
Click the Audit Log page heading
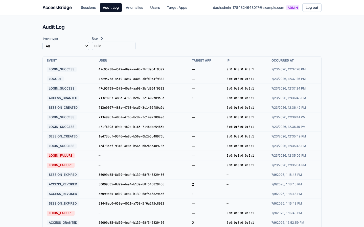[x=54, y=27]
